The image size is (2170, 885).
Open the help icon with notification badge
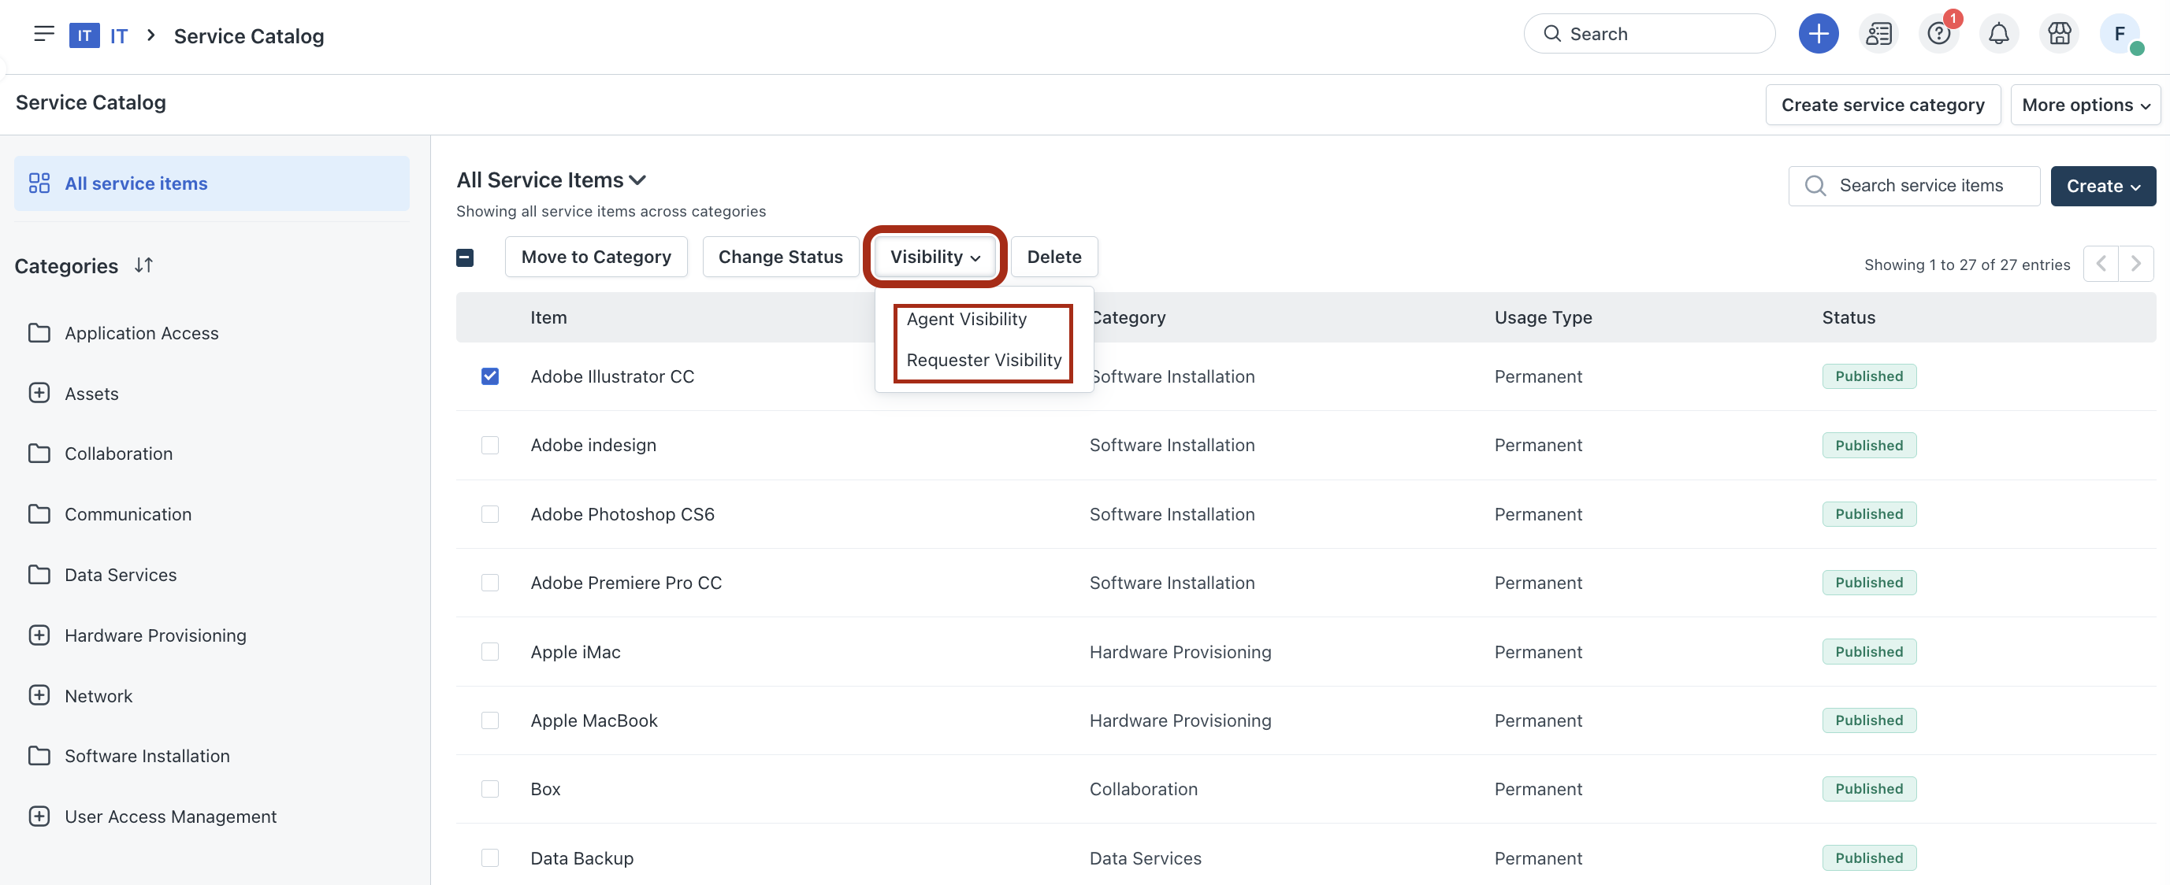1938,35
